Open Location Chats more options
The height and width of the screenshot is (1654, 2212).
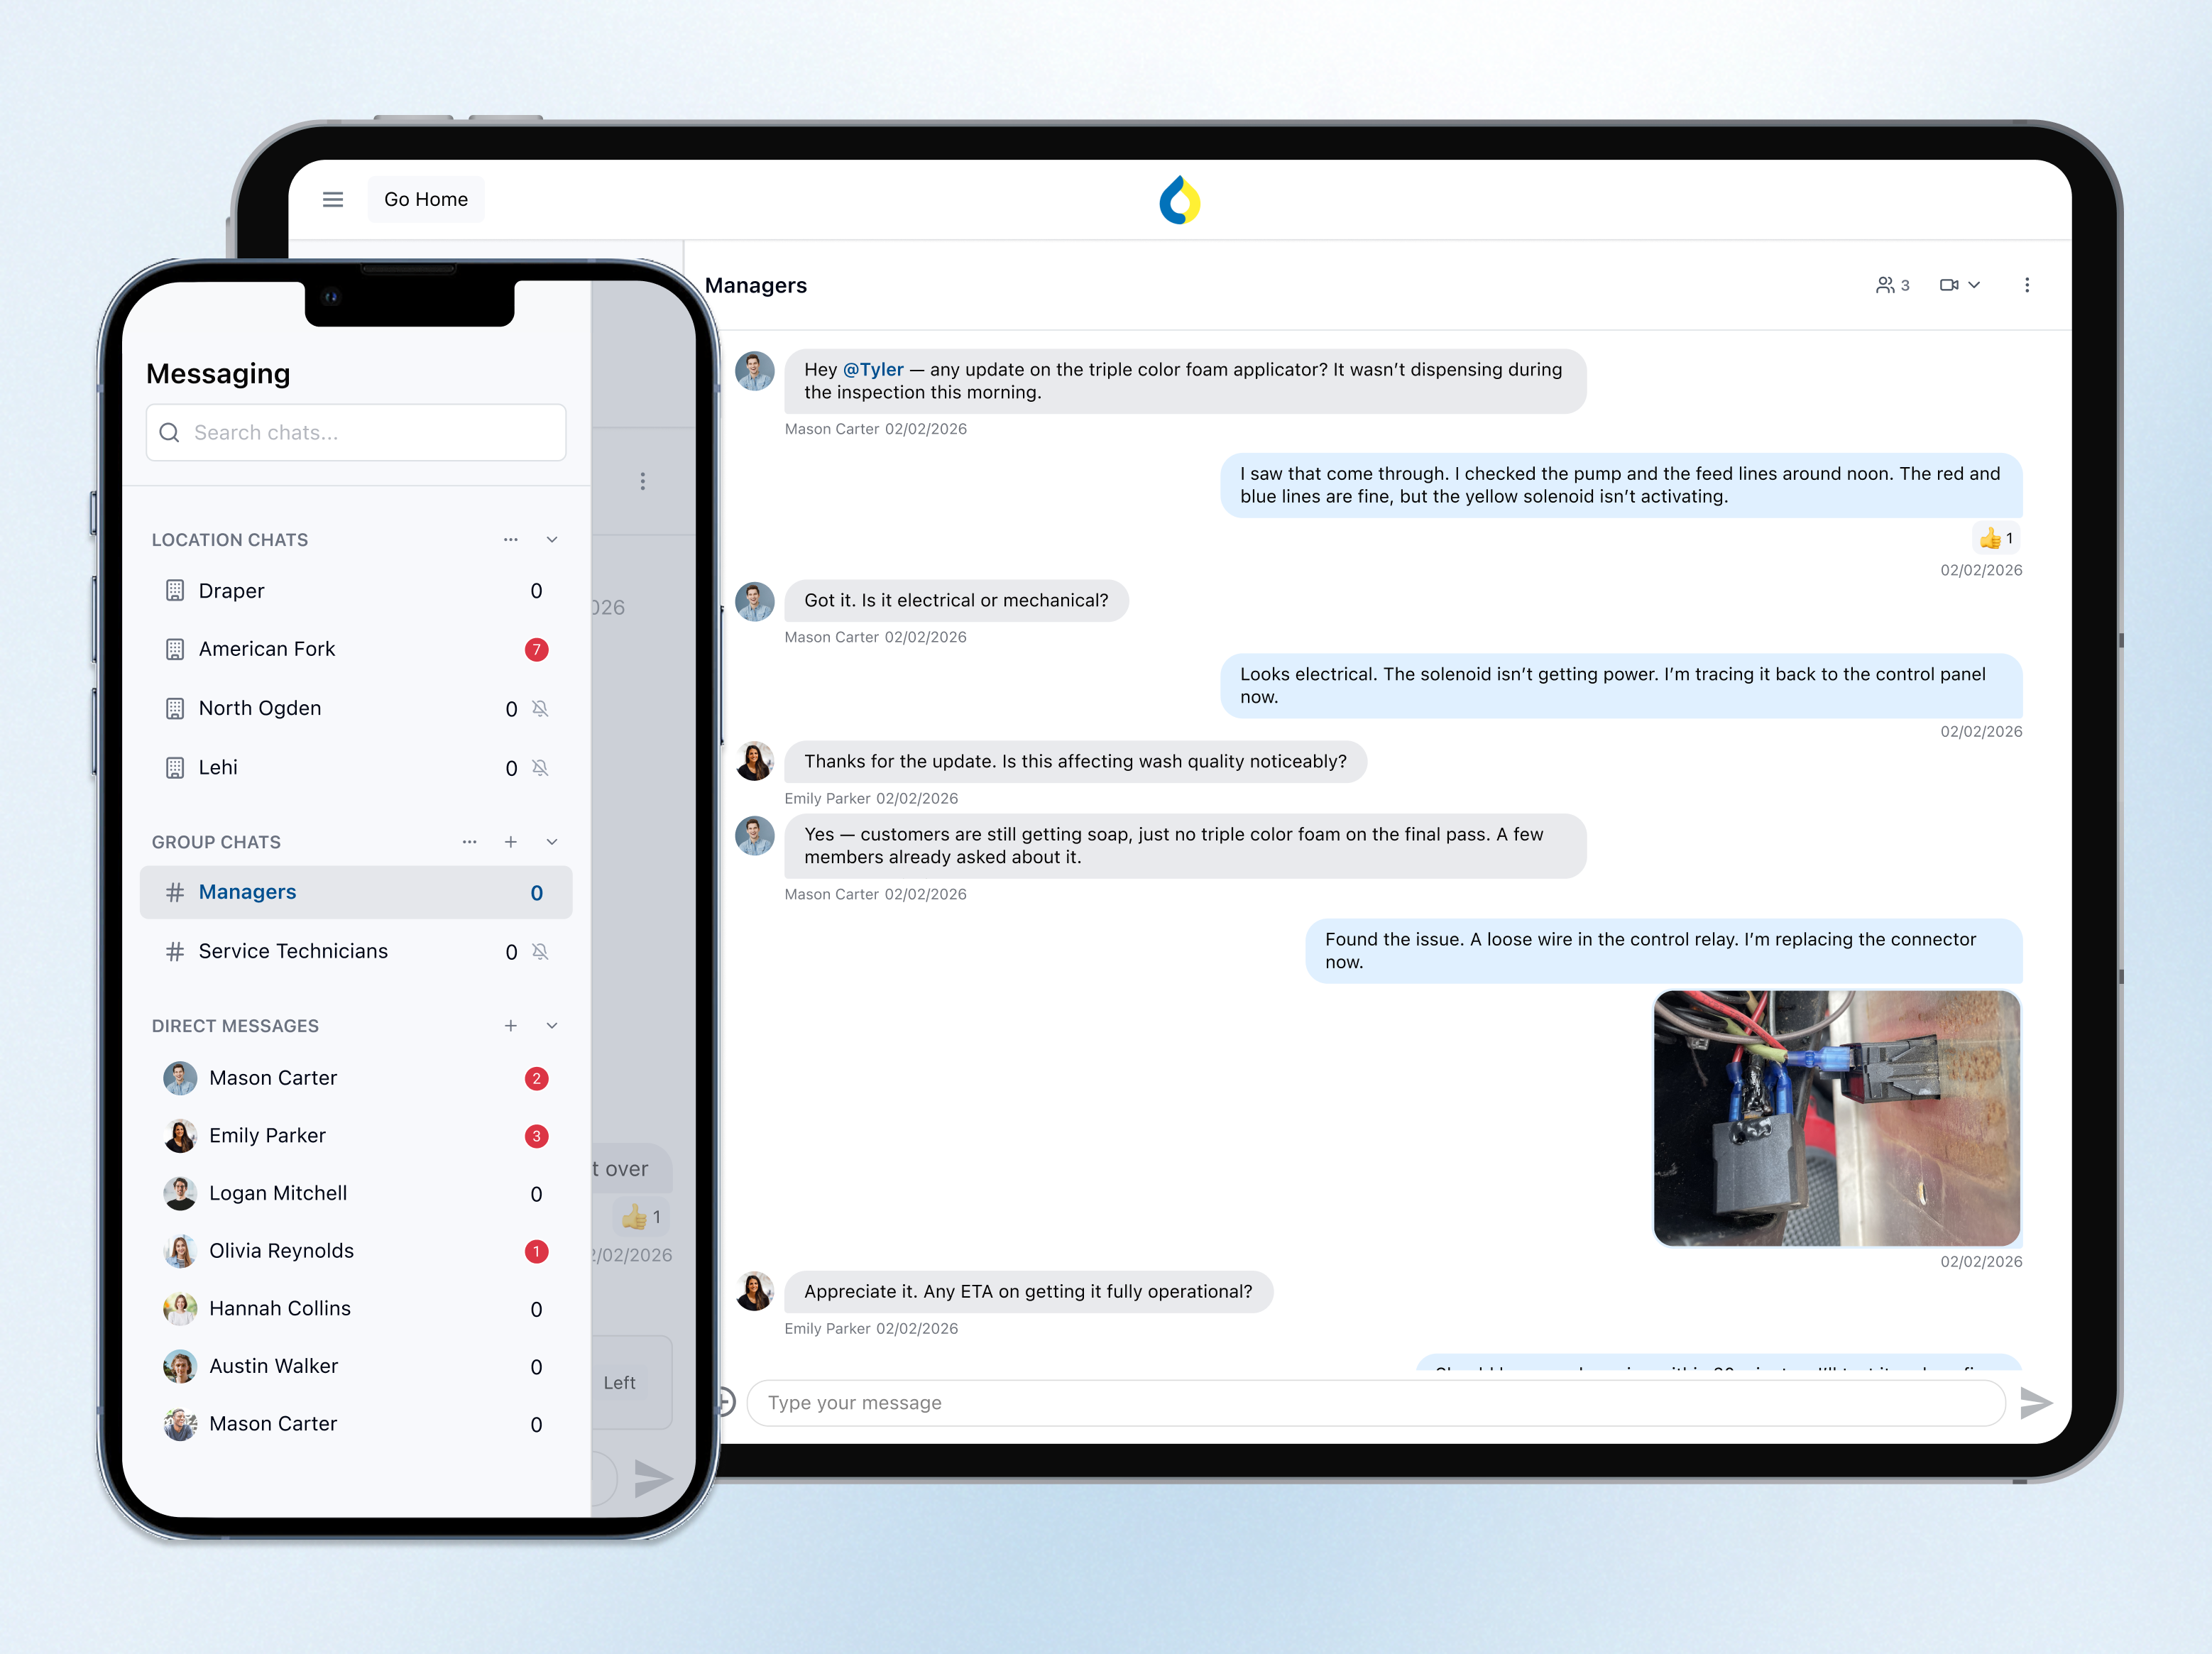[x=511, y=539]
